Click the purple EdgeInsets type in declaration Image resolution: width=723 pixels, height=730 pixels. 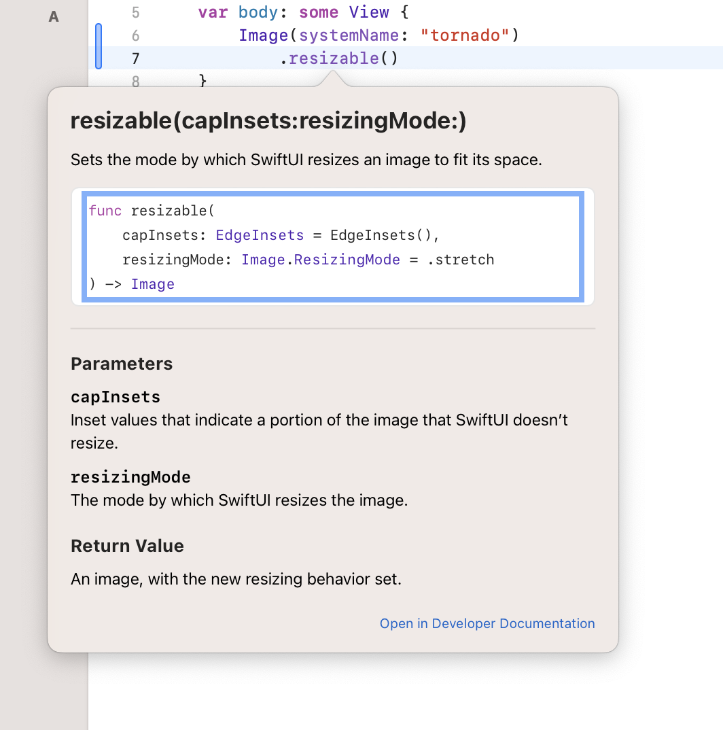point(260,235)
